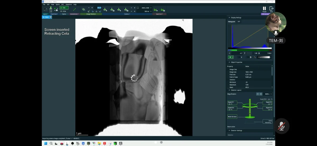The image size is (317, 146).
Task: Open the SmartCam group dropdown
Action: click(54, 14)
